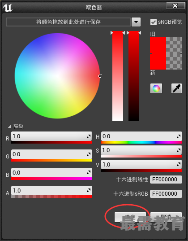Toggle the sRGB预览 checkbox

[154, 22]
